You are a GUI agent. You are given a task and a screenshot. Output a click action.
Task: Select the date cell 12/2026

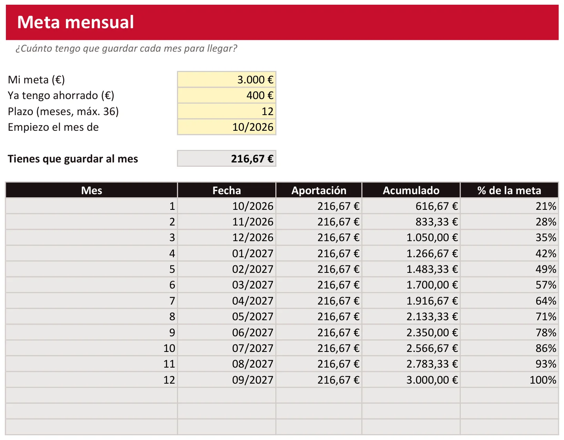coord(227,237)
